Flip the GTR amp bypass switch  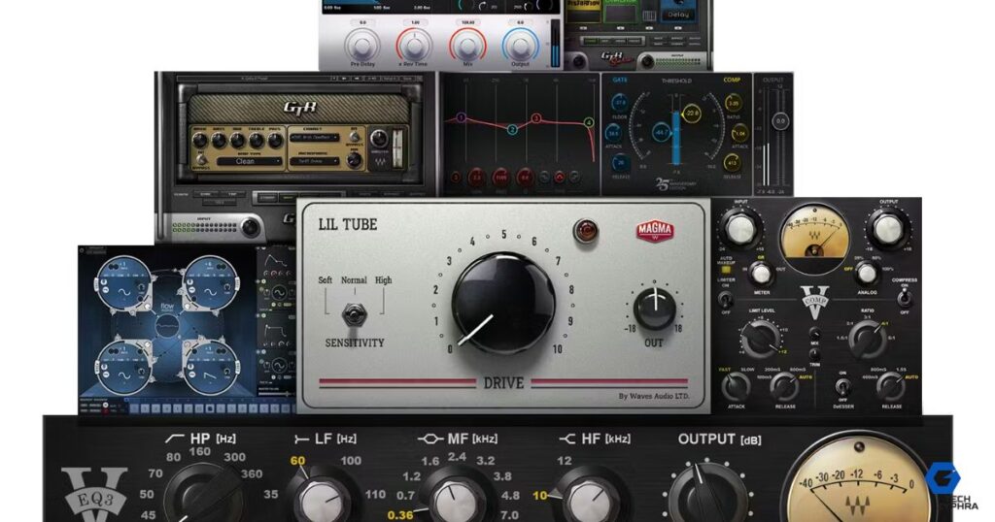(x=201, y=157)
